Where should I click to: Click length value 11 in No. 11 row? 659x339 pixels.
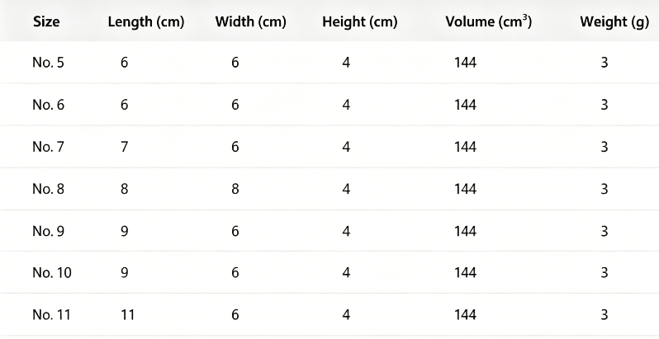(127, 314)
